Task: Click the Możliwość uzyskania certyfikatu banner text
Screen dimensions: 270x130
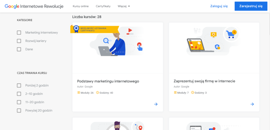Action: (x=93, y=29)
